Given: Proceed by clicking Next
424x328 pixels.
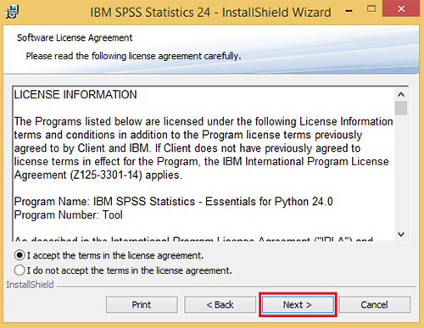Looking at the screenshot, I should pos(298,304).
